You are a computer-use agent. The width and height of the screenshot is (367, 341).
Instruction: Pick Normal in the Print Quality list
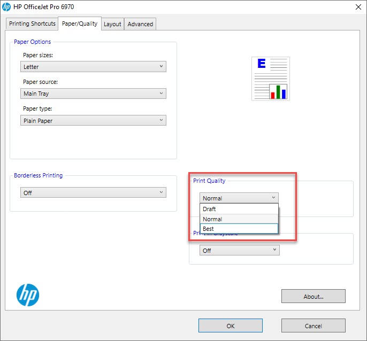[239, 219]
